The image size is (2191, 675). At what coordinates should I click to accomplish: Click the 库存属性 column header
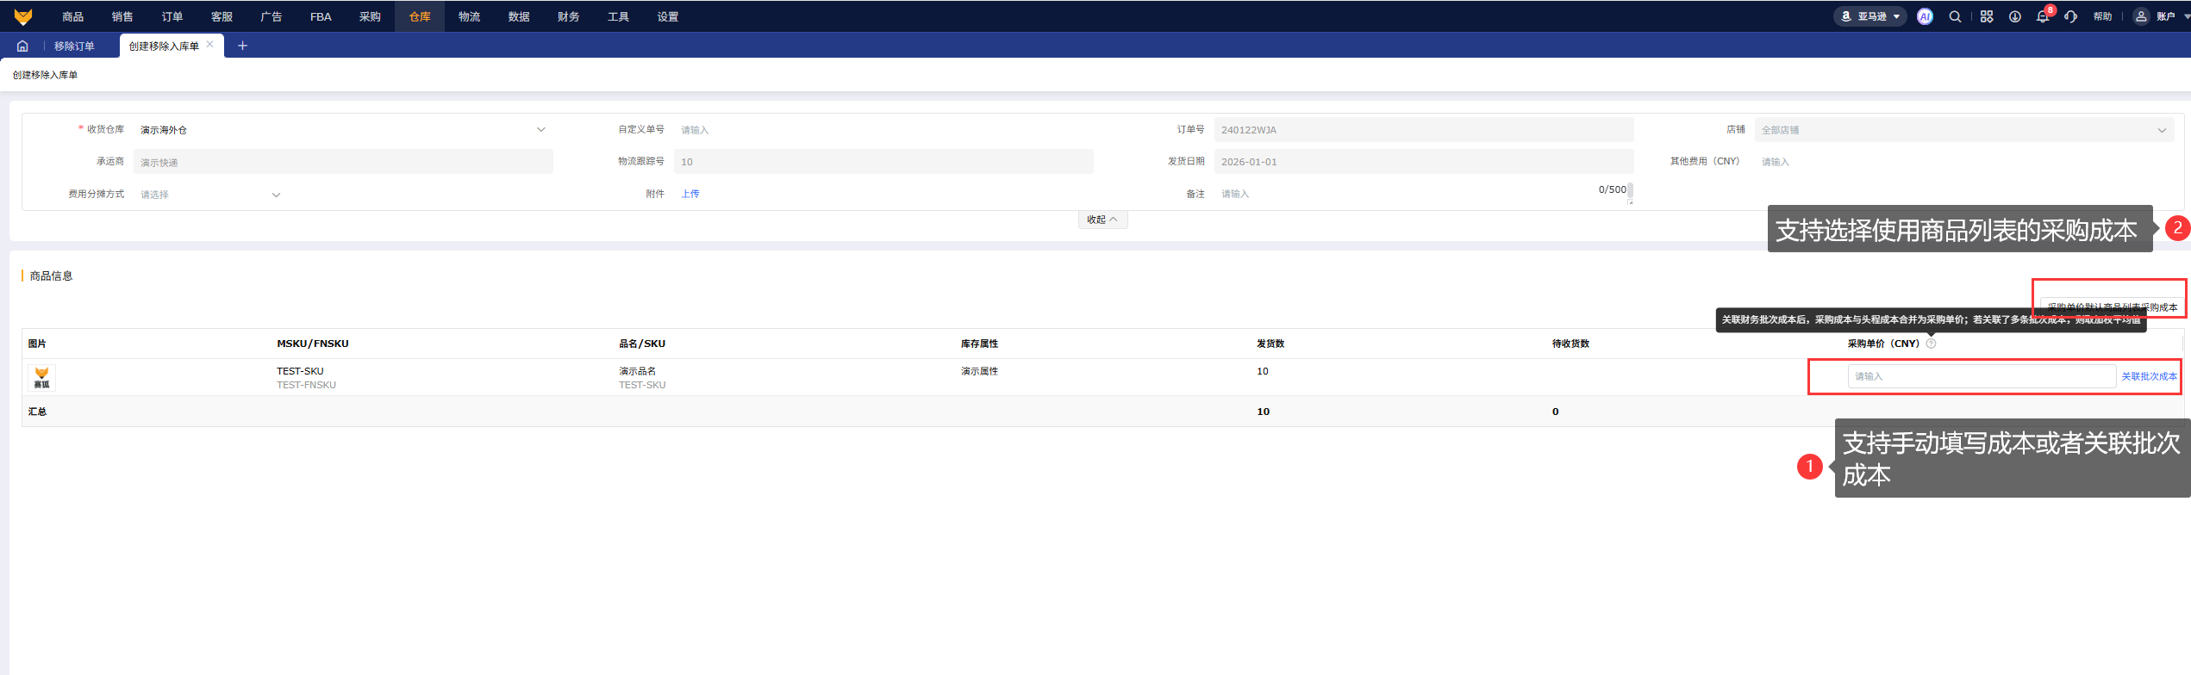pos(979,344)
